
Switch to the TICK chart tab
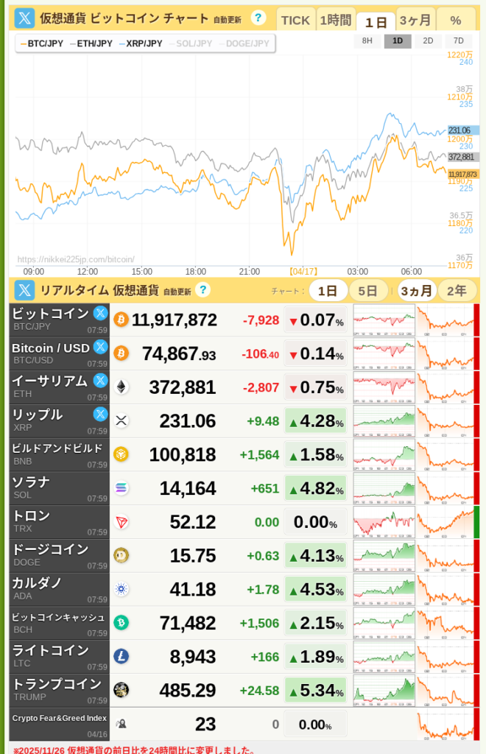(x=295, y=20)
